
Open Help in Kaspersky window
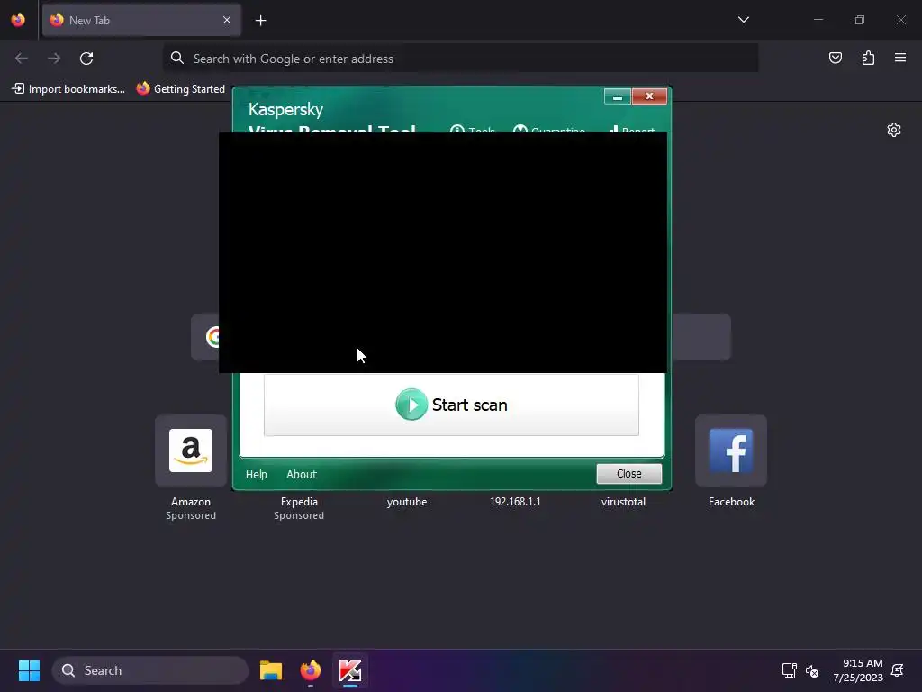point(257,474)
